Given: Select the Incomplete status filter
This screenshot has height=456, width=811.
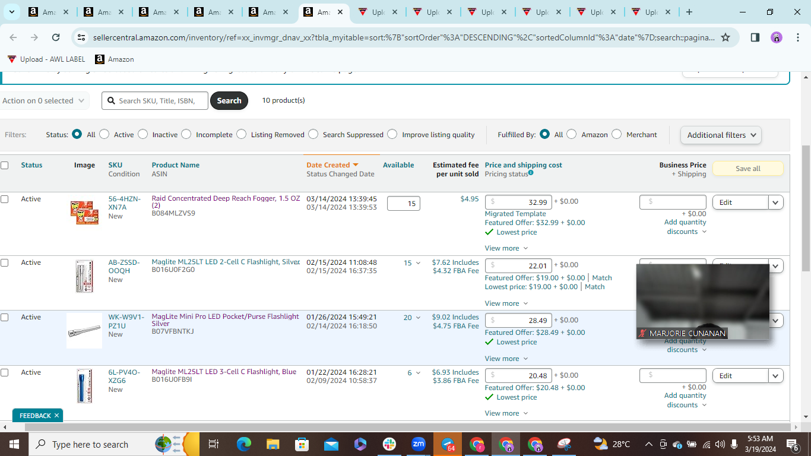Looking at the screenshot, I should click(186, 134).
